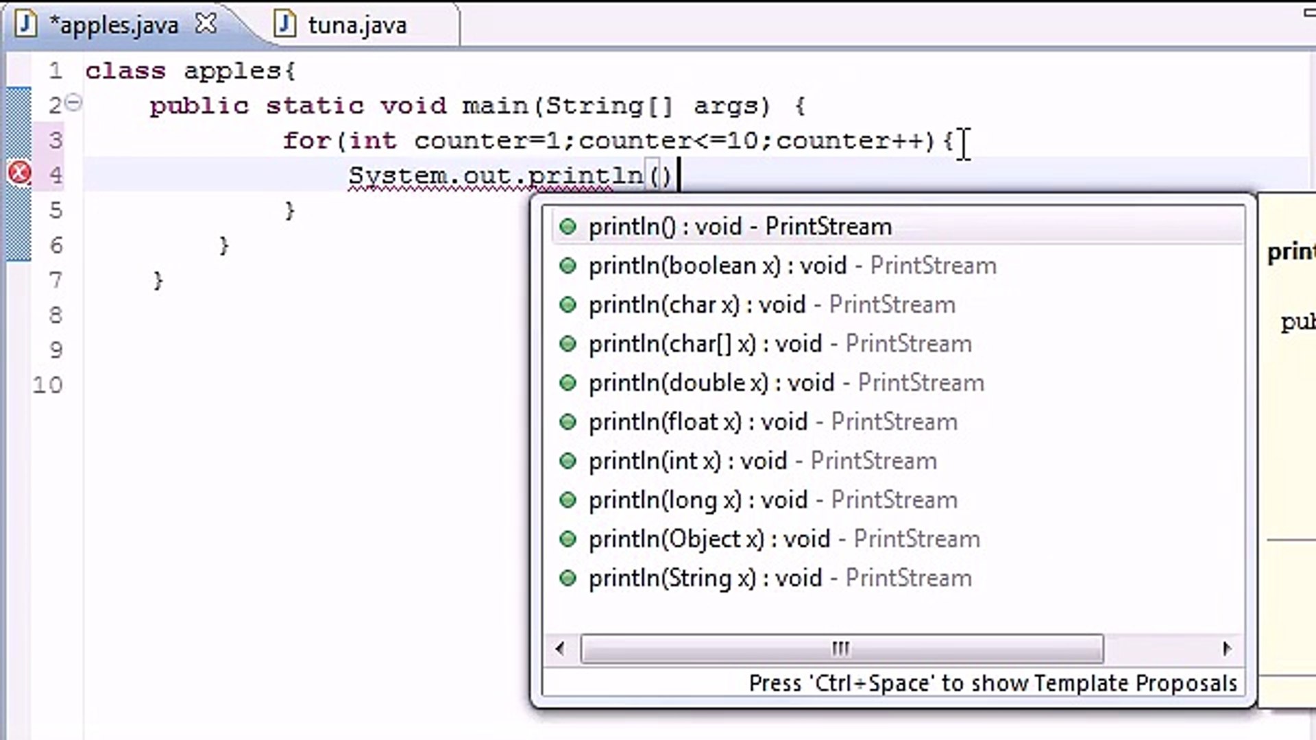Switch to the tuna.java tab
The width and height of the screenshot is (1316, 740).
pyautogui.click(x=356, y=23)
